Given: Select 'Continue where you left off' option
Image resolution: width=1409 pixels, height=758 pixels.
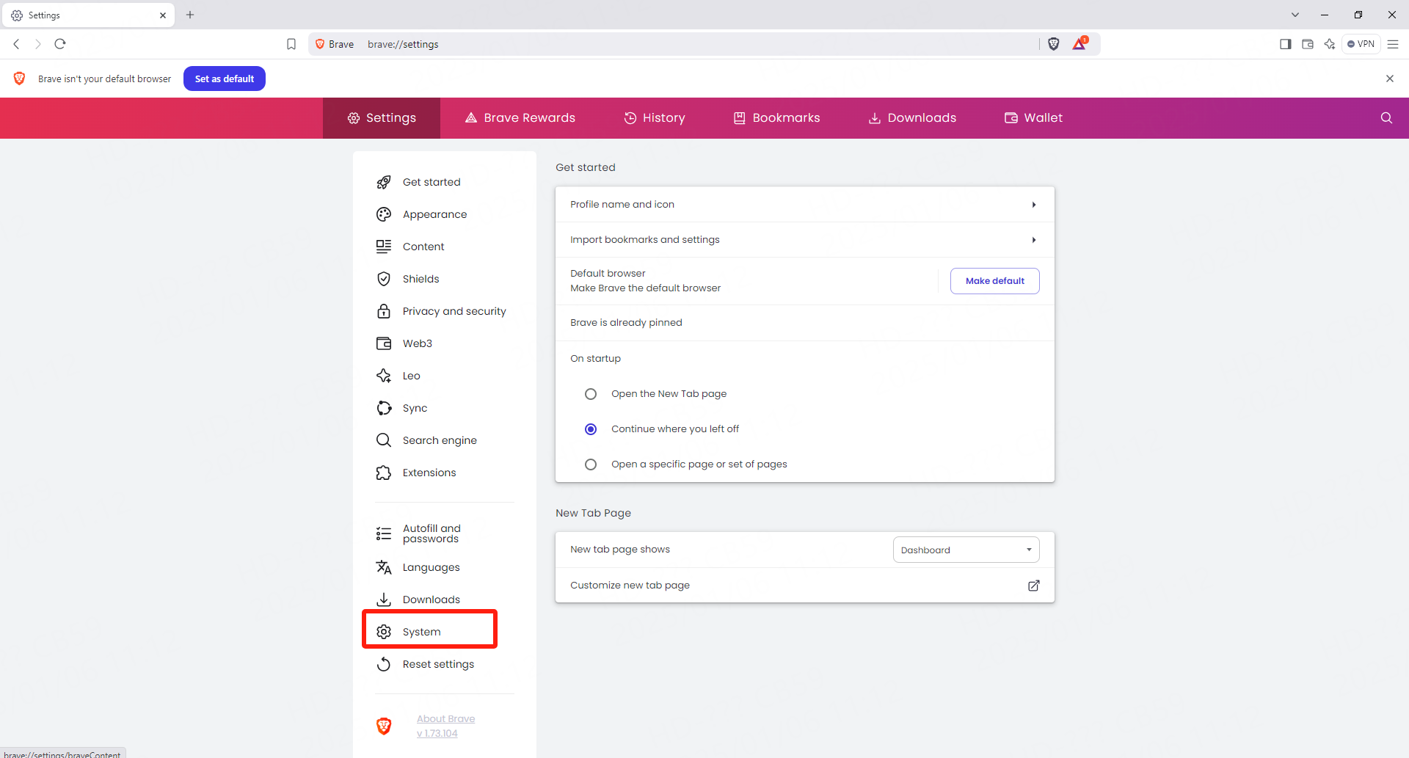Looking at the screenshot, I should 591,429.
